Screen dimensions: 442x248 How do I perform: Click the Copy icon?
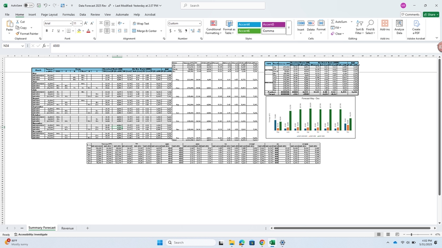point(17,28)
